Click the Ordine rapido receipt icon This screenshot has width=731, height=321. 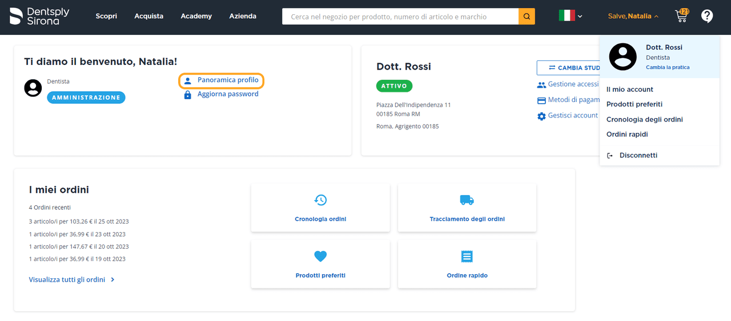point(467,257)
